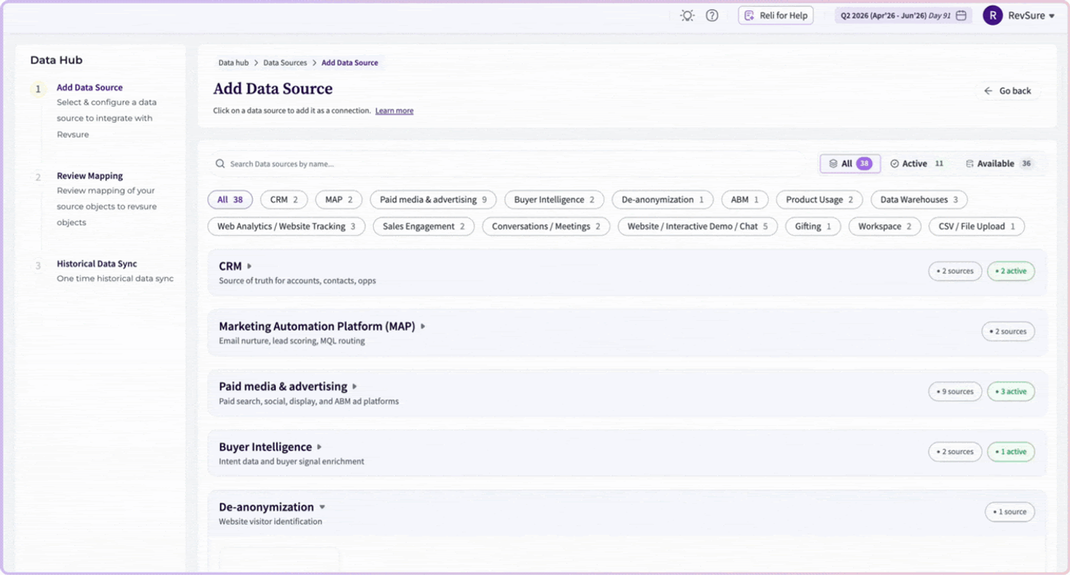Select the Data Warehouses 3 chip
Image resolution: width=1070 pixels, height=575 pixels.
[919, 199]
